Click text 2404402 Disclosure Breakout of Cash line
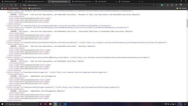The image size is (188, 106). (75, 14)
